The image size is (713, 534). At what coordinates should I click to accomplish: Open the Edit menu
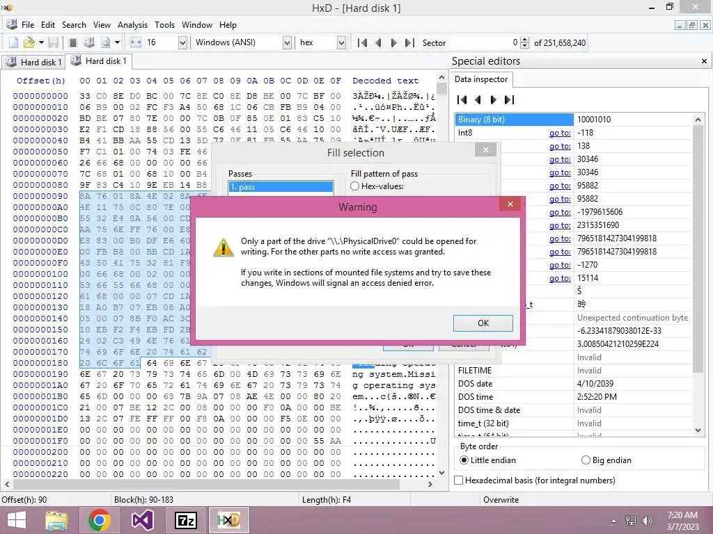click(48, 25)
